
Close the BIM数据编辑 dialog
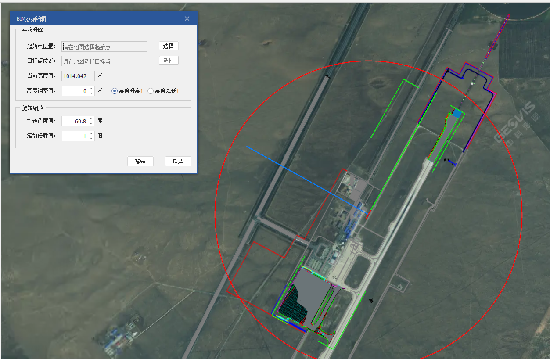click(187, 18)
